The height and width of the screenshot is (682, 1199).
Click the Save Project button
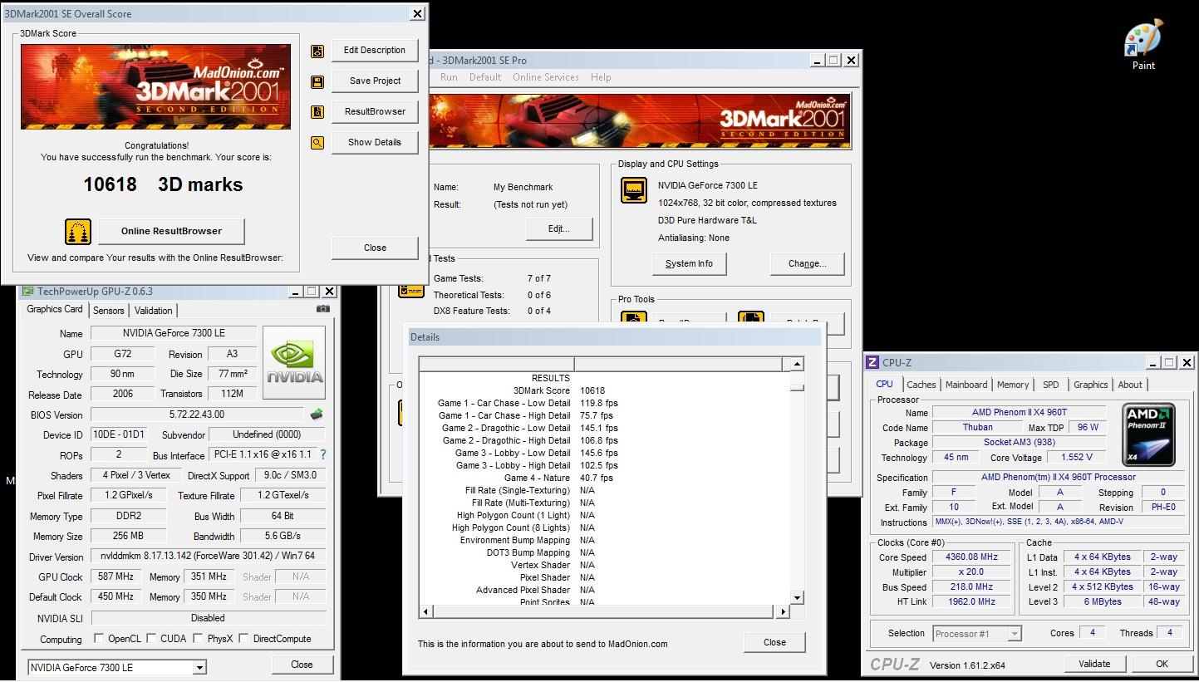375,81
